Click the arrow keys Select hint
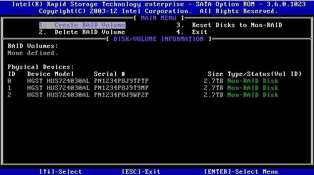This screenshot has width=314, height=175. click(x=61, y=172)
